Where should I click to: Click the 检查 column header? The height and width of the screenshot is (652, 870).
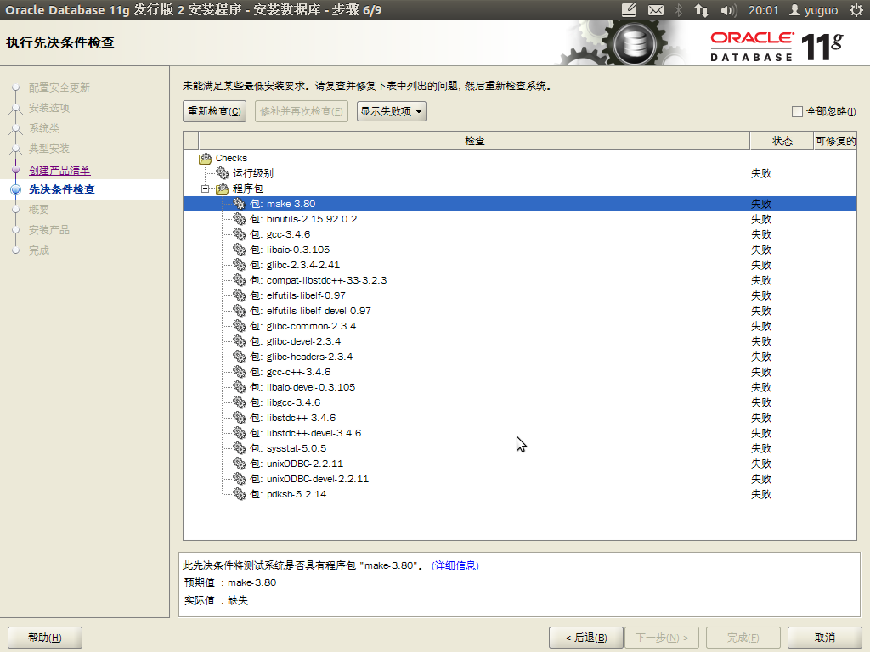(x=474, y=141)
